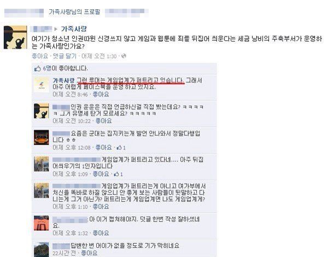328x257 pixels.
Task: Click 댓글 달기 to write a comment
Action: click(65, 56)
